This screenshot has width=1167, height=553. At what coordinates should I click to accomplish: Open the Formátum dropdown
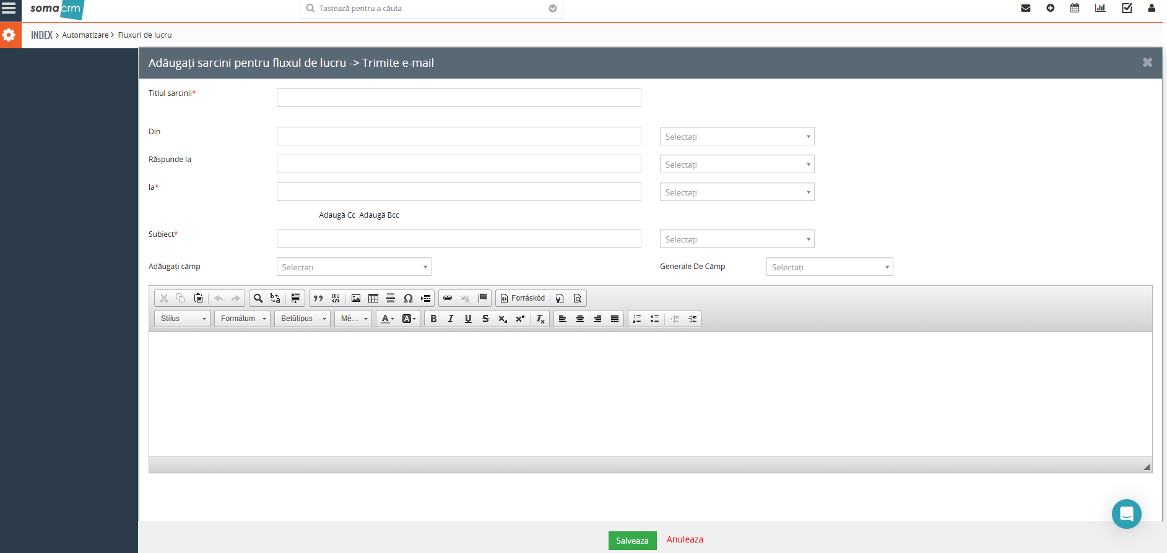tap(242, 319)
